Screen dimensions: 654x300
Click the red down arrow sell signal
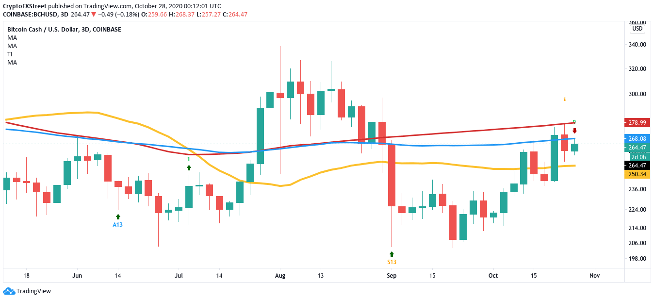pyautogui.click(x=574, y=131)
